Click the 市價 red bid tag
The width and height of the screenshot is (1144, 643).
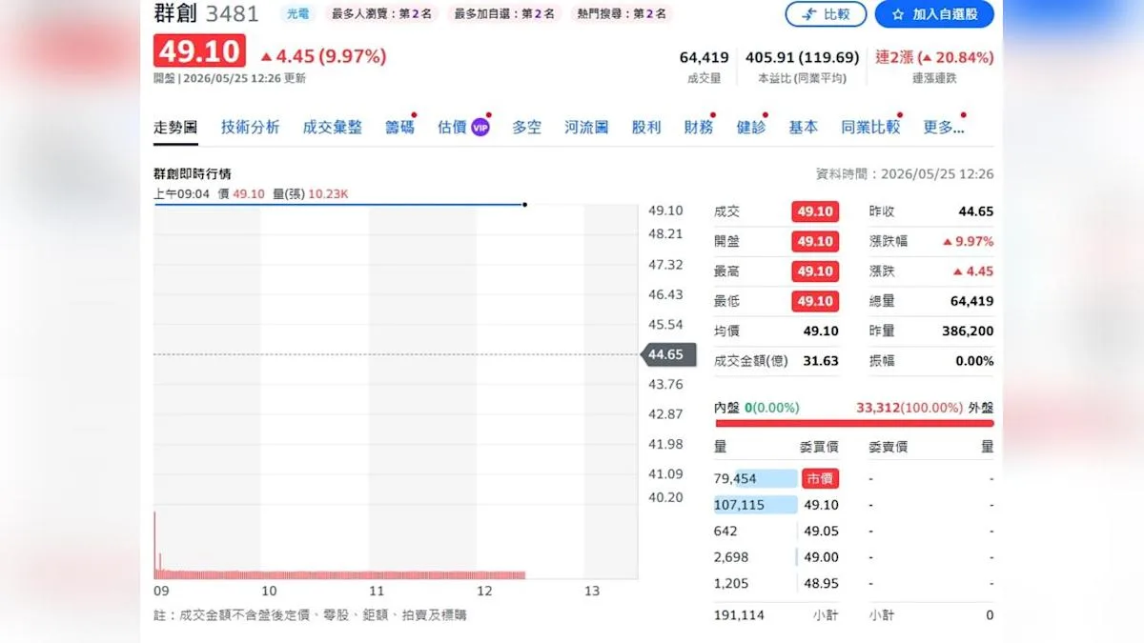point(819,478)
